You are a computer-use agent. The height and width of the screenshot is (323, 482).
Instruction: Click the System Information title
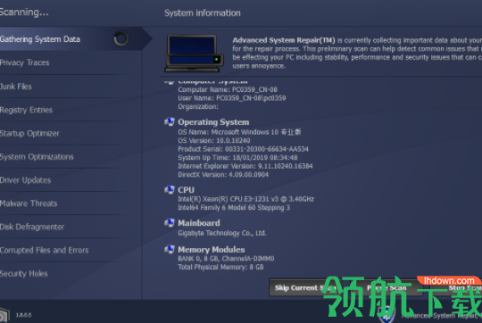tap(203, 13)
